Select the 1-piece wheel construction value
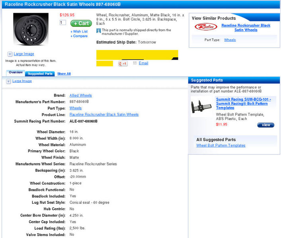This screenshot has height=238, width=281. [x=76, y=183]
